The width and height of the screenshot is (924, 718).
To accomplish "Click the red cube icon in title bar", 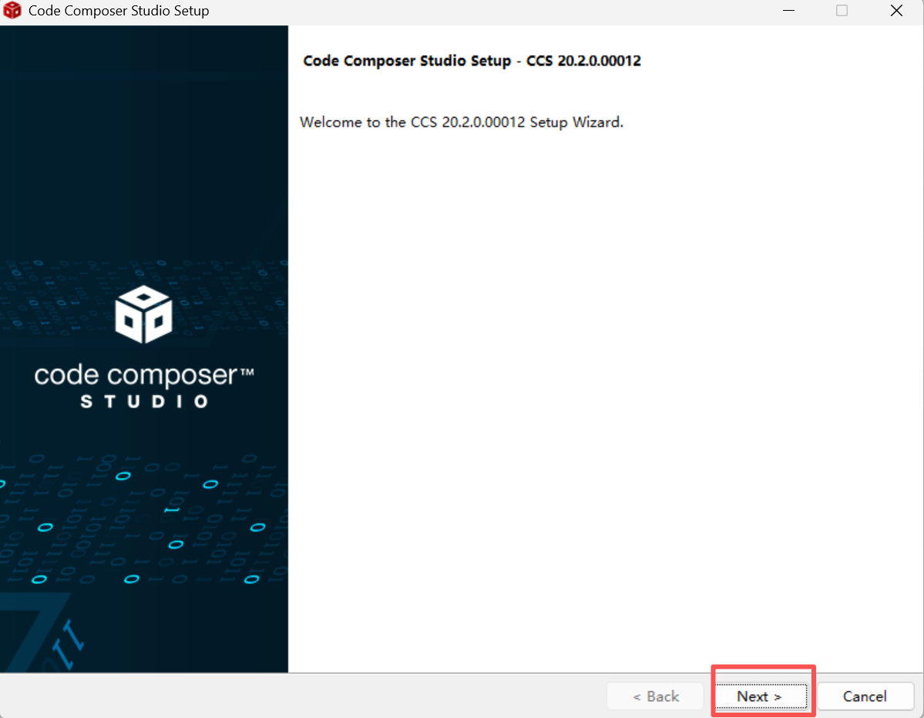I will [x=12, y=11].
